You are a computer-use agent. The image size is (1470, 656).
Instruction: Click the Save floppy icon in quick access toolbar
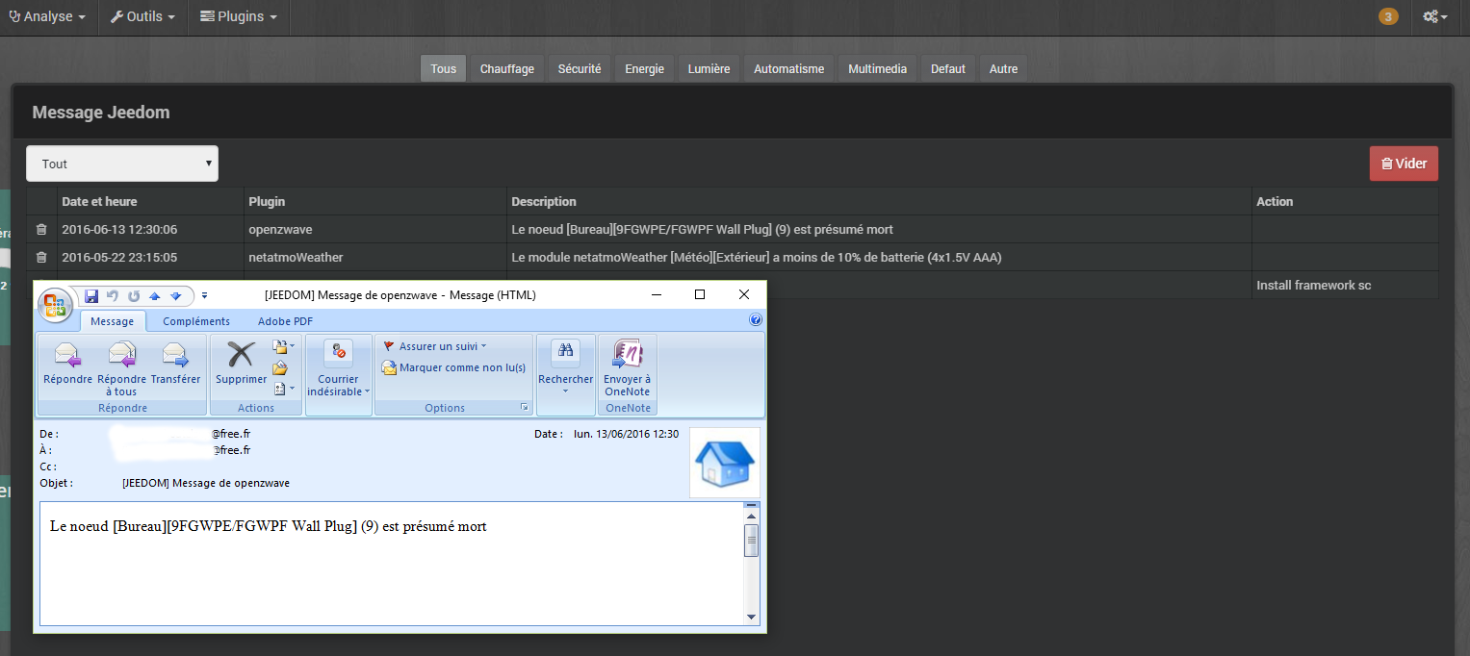91,295
